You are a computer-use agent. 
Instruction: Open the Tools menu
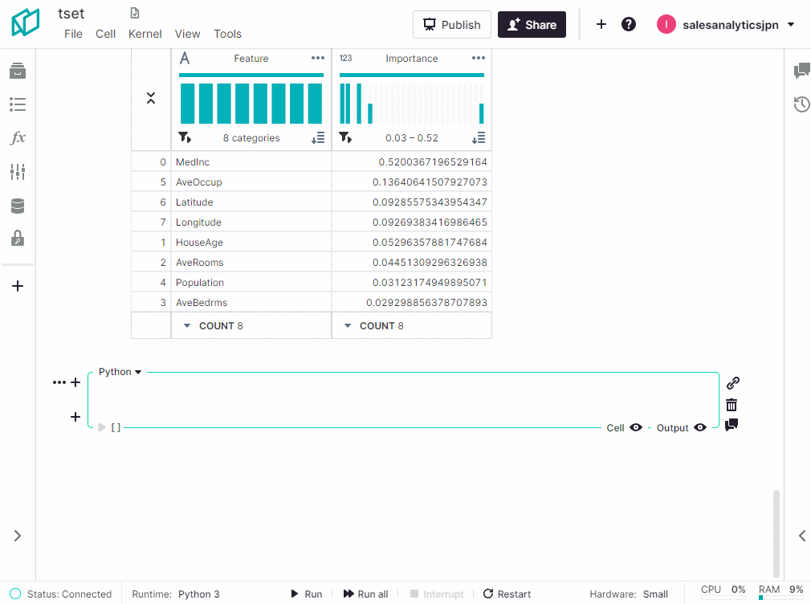227,34
